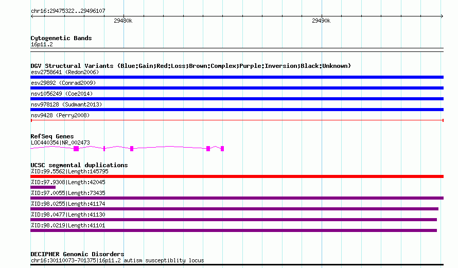This screenshot has width=458, height=268.
Task: Open the esv2758641 (Redon2006) variant label
Action: tap(65, 72)
